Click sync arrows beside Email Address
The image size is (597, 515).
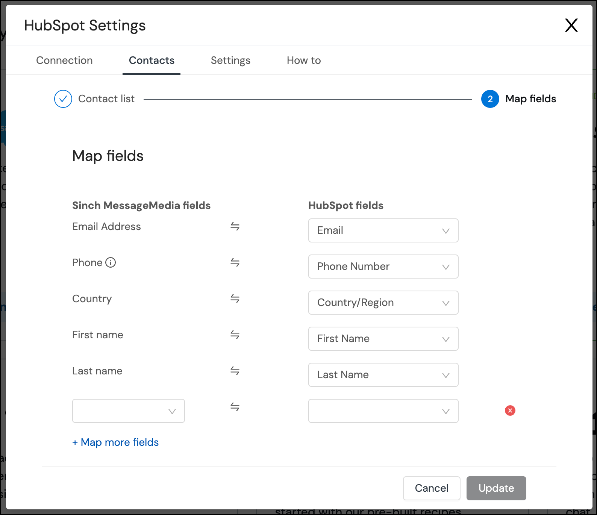pyautogui.click(x=235, y=226)
